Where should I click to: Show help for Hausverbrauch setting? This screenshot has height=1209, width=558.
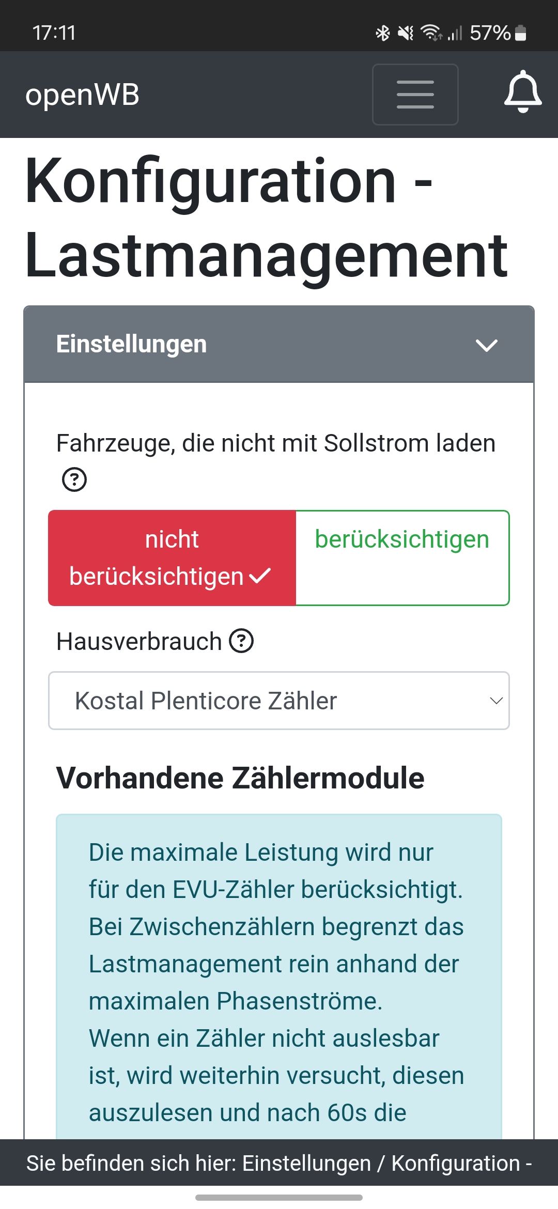241,641
